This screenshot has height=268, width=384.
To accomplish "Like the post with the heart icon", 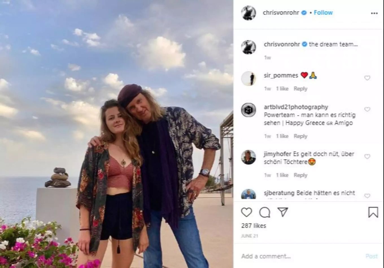I will [x=246, y=212].
